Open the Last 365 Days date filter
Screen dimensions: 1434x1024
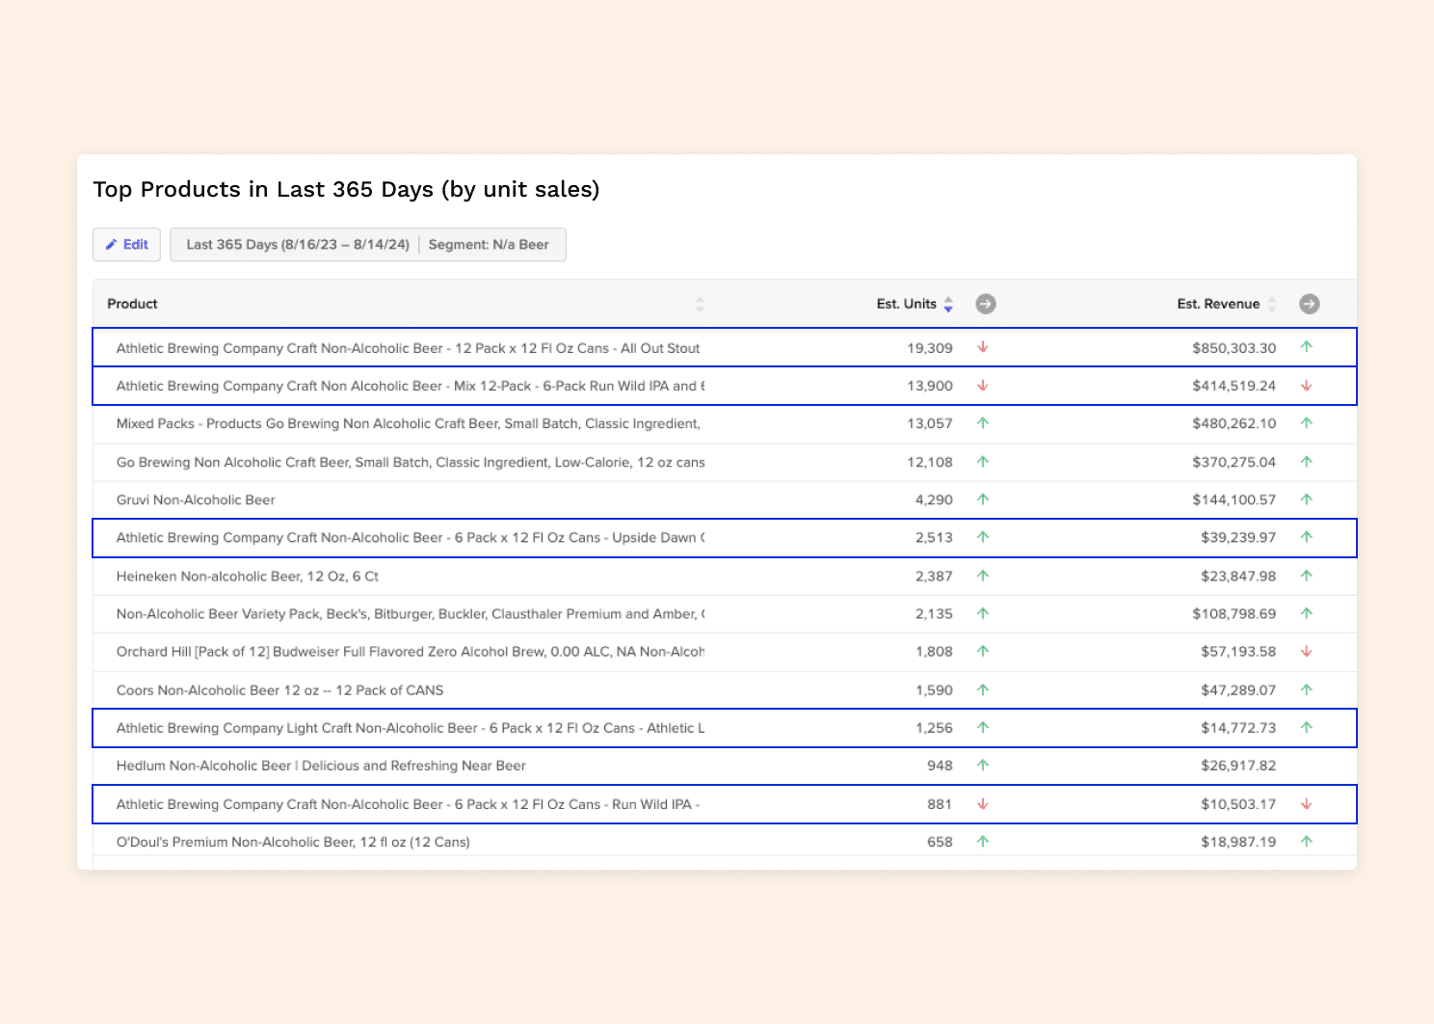pyautogui.click(x=298, y=245)
